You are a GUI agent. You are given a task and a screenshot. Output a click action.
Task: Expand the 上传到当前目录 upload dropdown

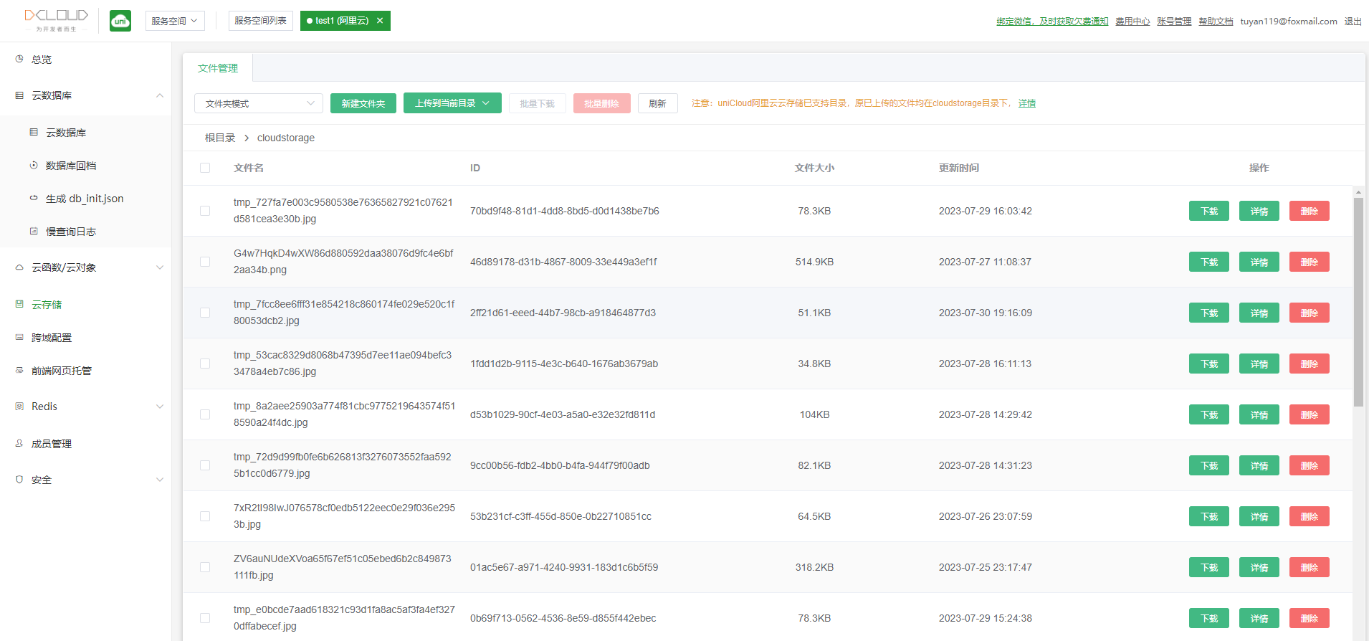pos(452,103)
